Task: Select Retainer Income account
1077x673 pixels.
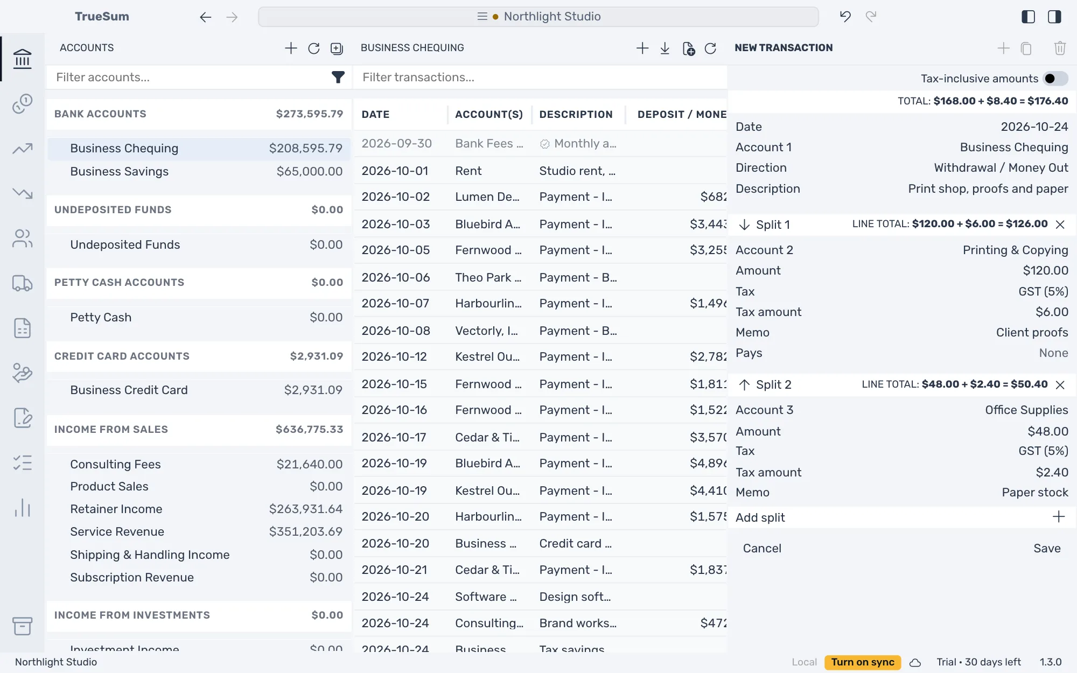Action: tap(199, 509)
